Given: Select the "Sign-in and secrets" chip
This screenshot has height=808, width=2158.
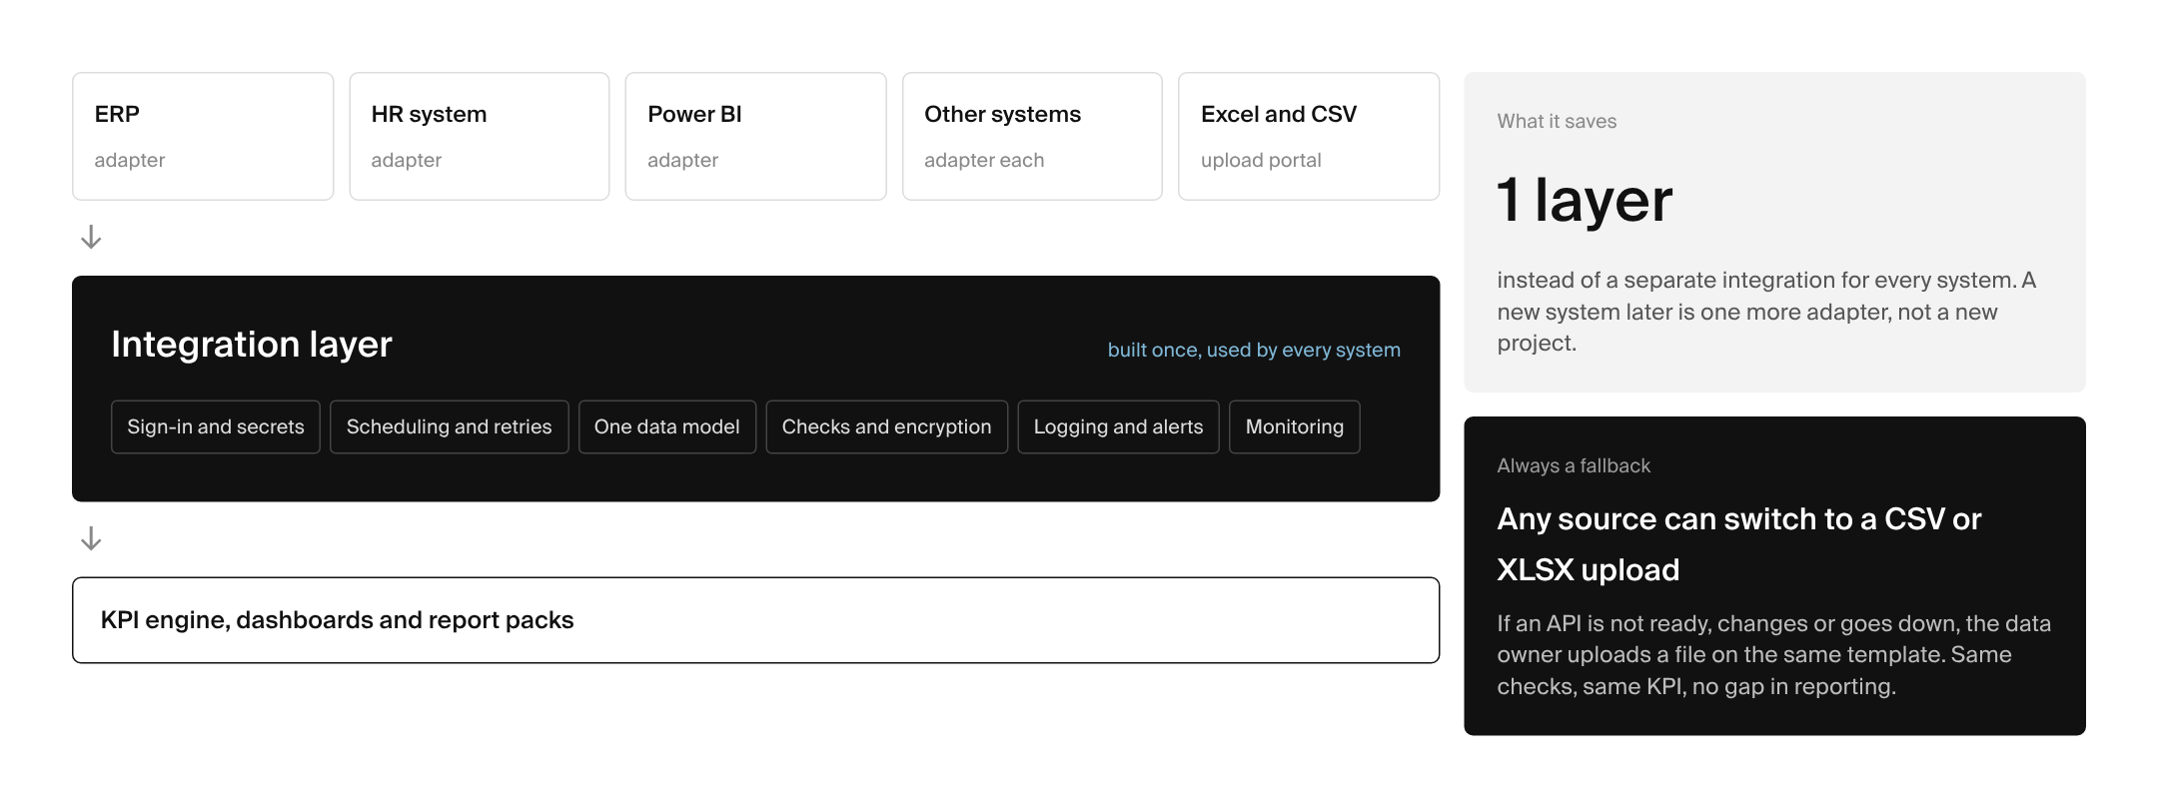Looking at the screenshot, I should [216, 426].
